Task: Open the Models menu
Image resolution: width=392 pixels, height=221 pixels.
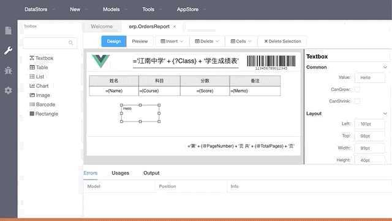Action: (x=115, y=10)
